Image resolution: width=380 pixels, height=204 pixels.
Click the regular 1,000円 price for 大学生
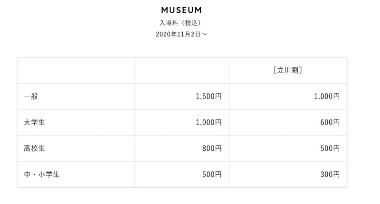pos(209,123)
